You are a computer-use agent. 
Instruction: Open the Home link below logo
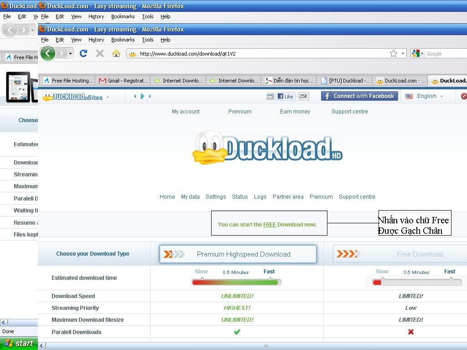pyautogui.click(x=167, y=197)
